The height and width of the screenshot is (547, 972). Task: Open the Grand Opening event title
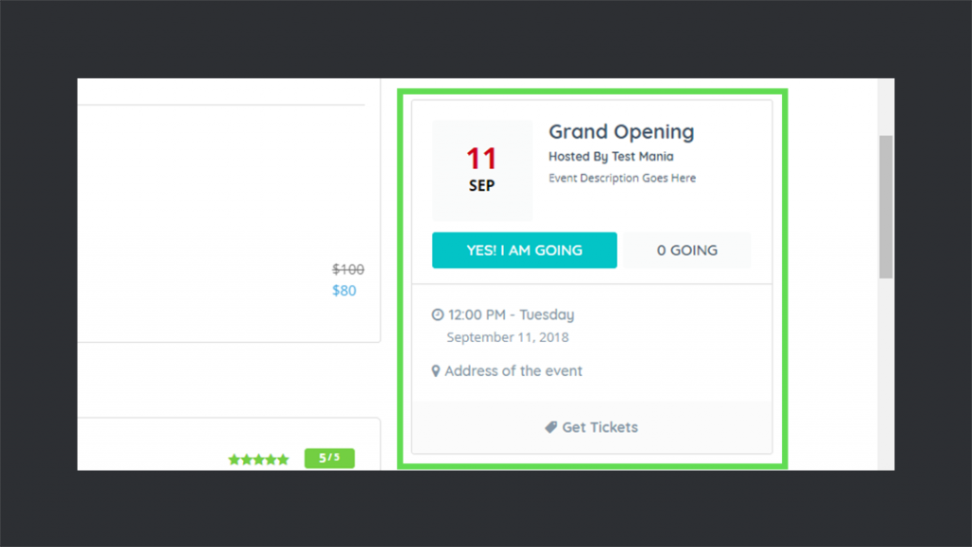[x=621, y=132]
